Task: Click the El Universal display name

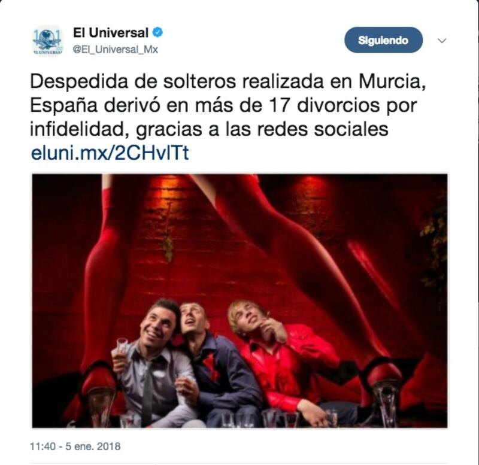Action: coord(111,33)
